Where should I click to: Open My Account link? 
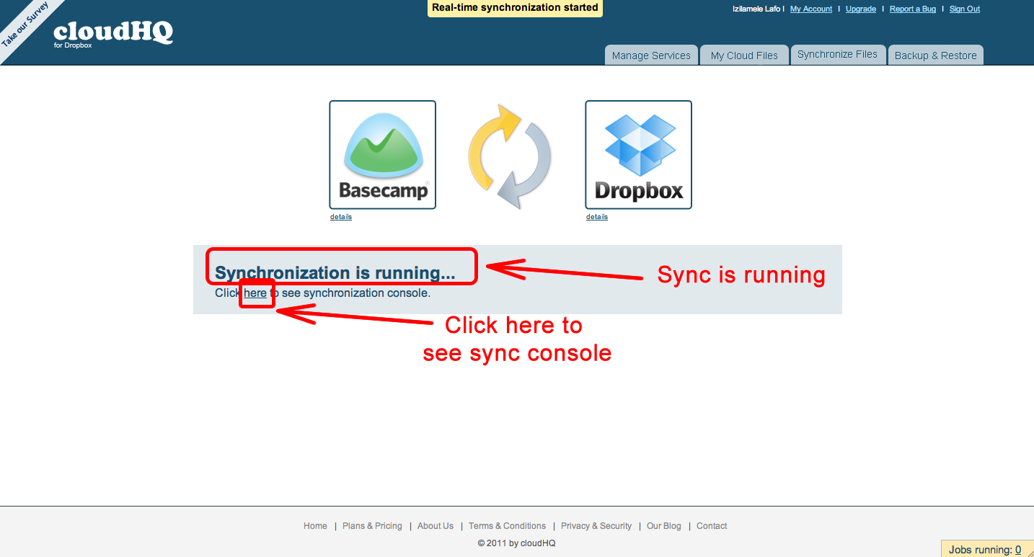(x=811, y=9)
